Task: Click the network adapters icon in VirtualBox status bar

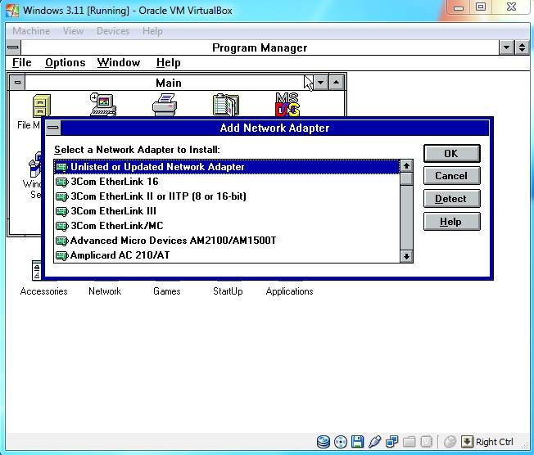Action: (392, 442)
